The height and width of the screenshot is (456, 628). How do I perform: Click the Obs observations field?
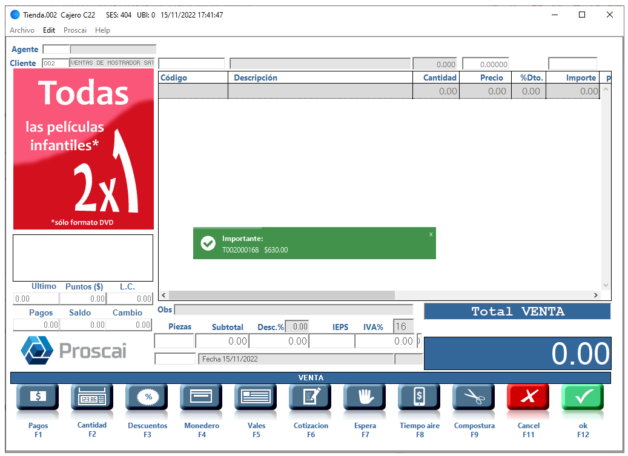(x=294, y=309)
